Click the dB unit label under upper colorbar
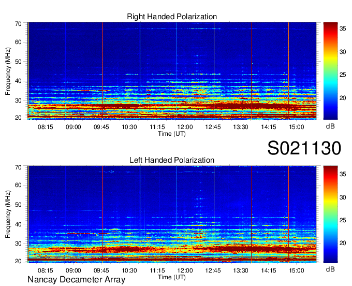Viewport: 352px width, 286px height. click(x=330, y=126)
